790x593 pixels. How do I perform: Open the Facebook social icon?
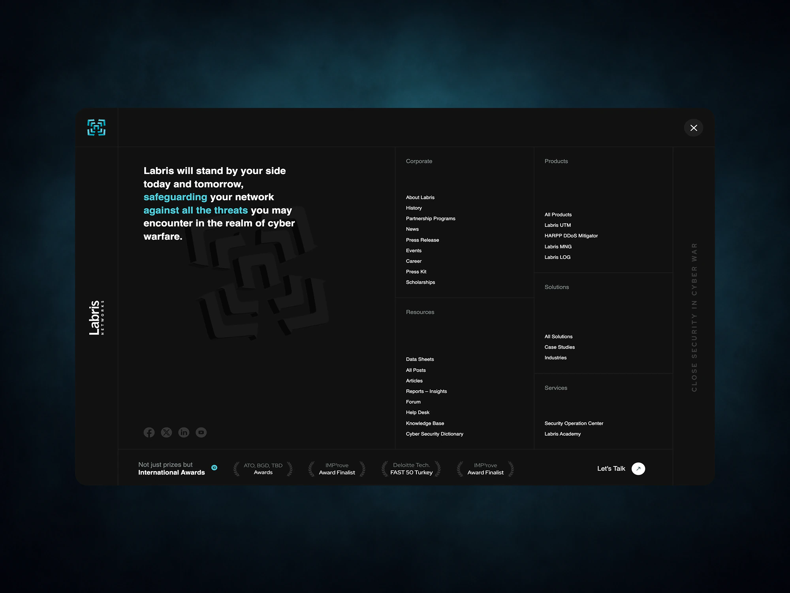[149, 432]
